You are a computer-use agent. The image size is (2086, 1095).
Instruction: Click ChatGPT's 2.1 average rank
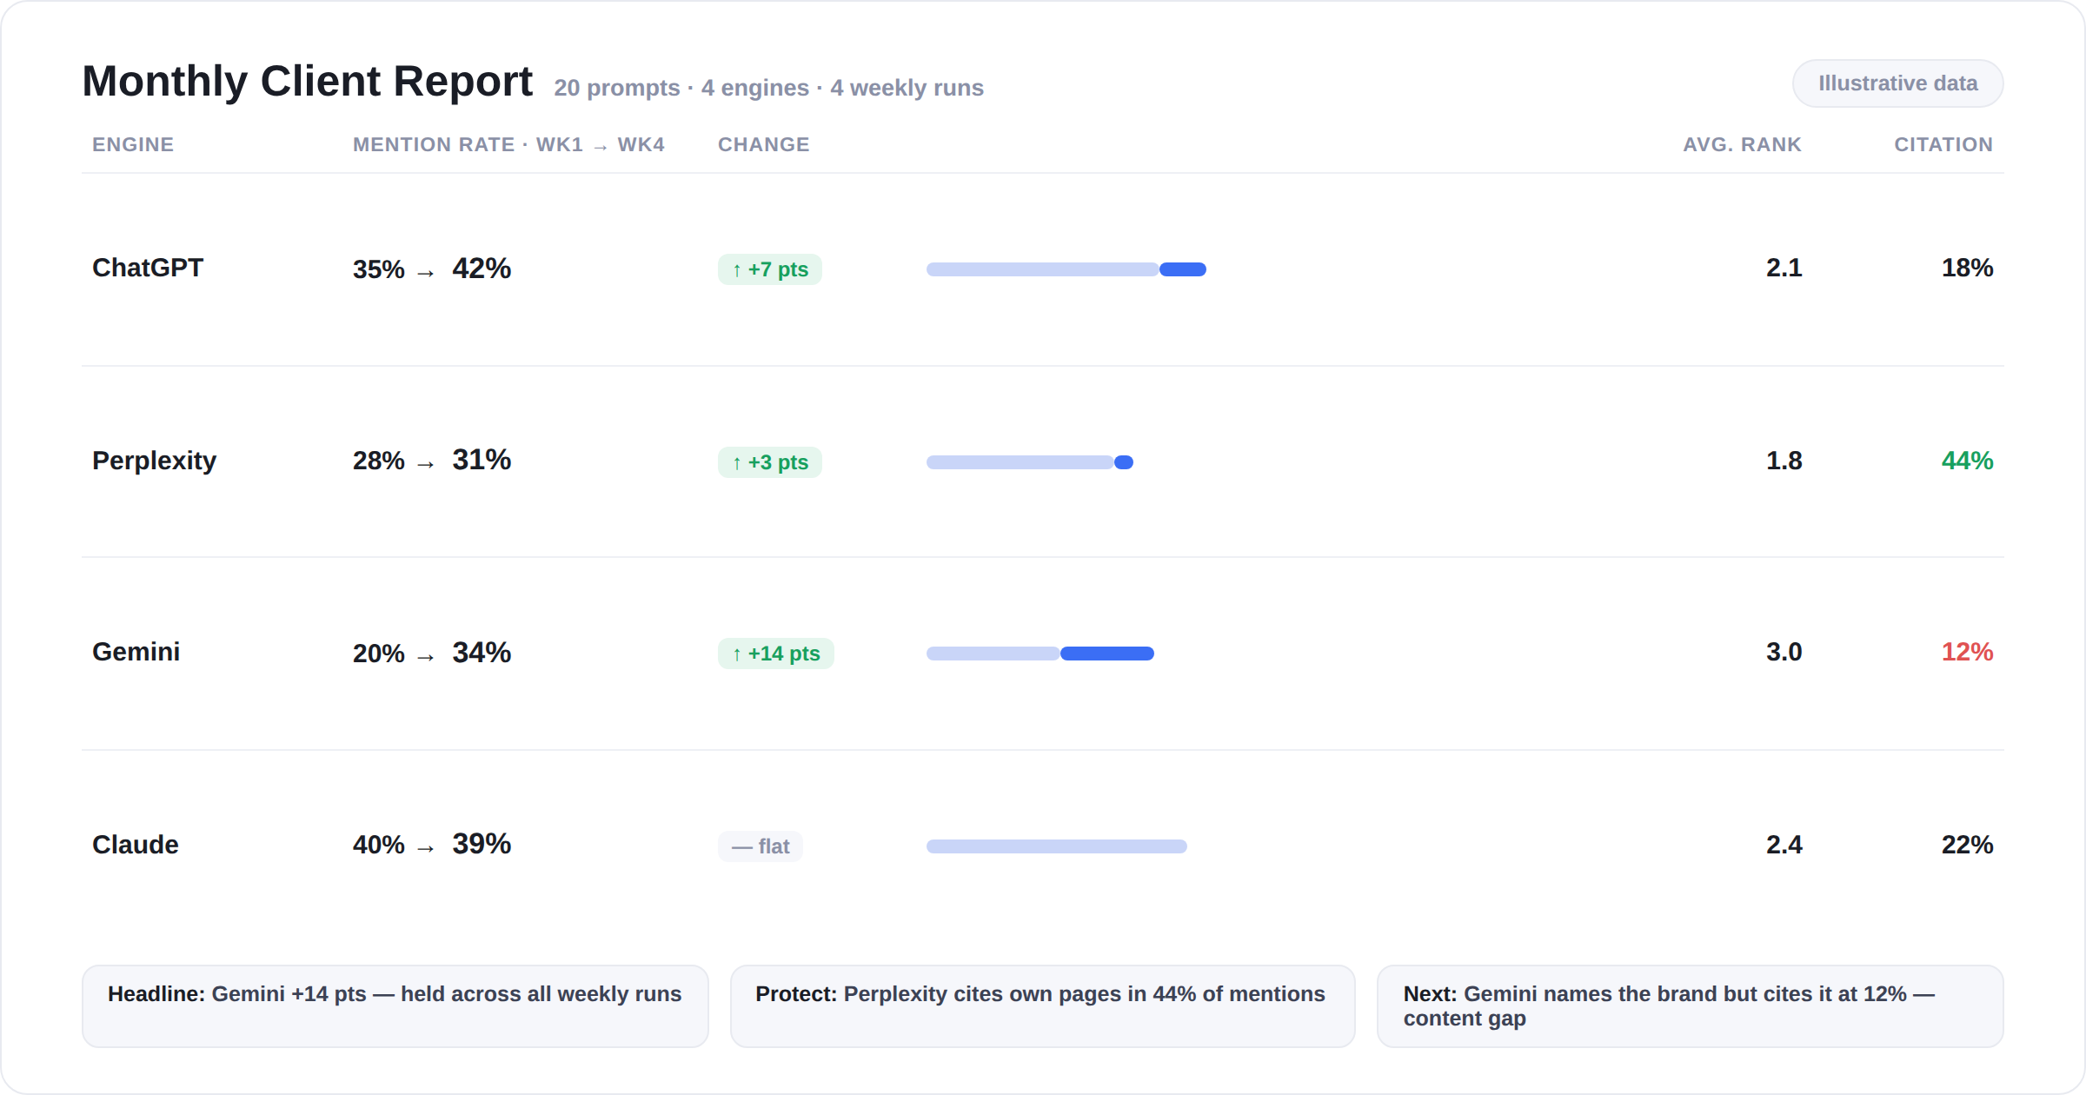(1784, 268)
